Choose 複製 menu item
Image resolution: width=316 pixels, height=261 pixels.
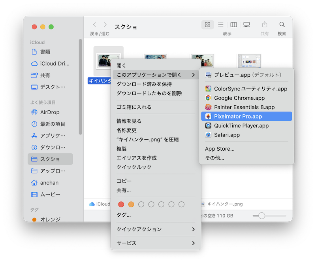point(156,149)
